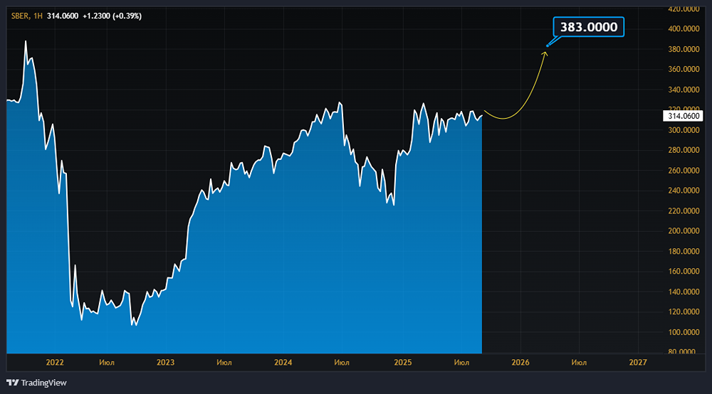Click the 220.0000 price axis label
Screen dimensions: 712x394
click(x=684, y=211)
